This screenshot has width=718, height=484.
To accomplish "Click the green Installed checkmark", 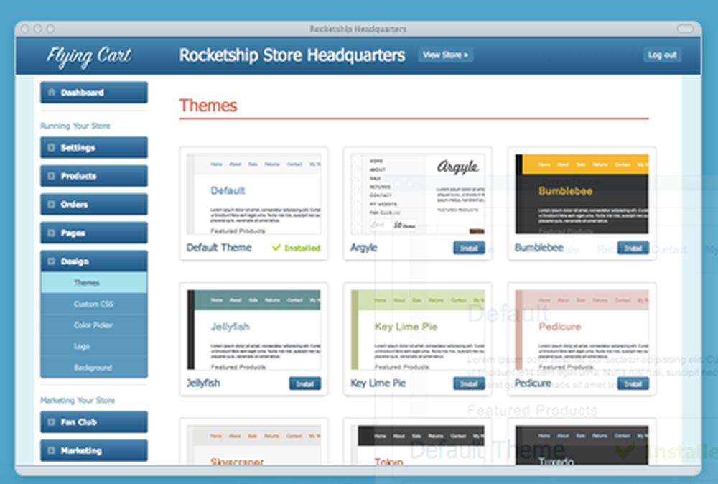I will 276,248.
